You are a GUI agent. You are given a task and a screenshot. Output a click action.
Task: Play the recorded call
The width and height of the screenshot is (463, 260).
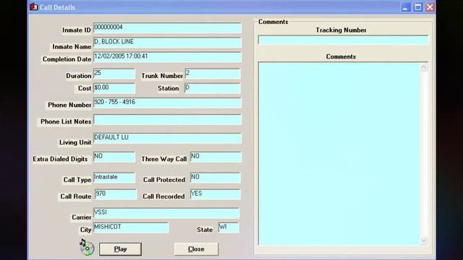(120, 249)
